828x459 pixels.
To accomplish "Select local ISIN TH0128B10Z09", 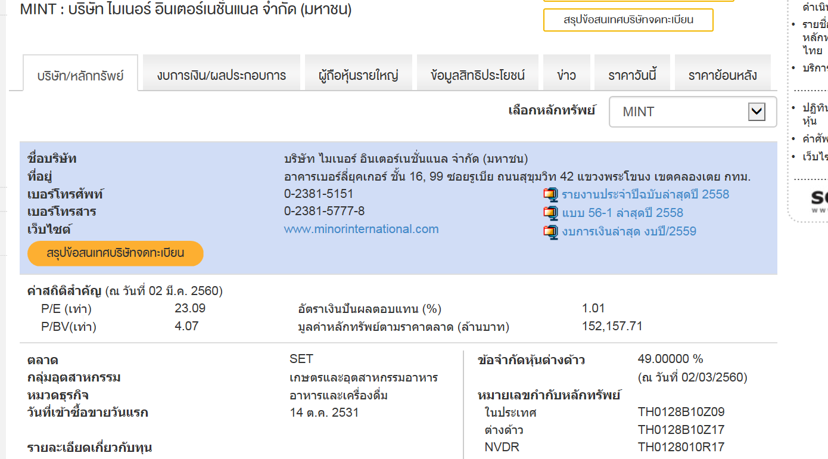I will click(681, 412).
